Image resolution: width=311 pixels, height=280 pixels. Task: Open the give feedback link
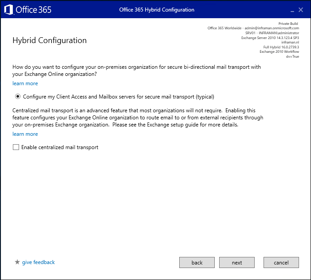point(39,262)
